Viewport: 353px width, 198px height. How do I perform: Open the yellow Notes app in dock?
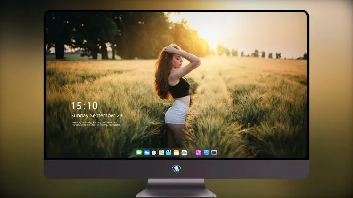tap(176, 152)
